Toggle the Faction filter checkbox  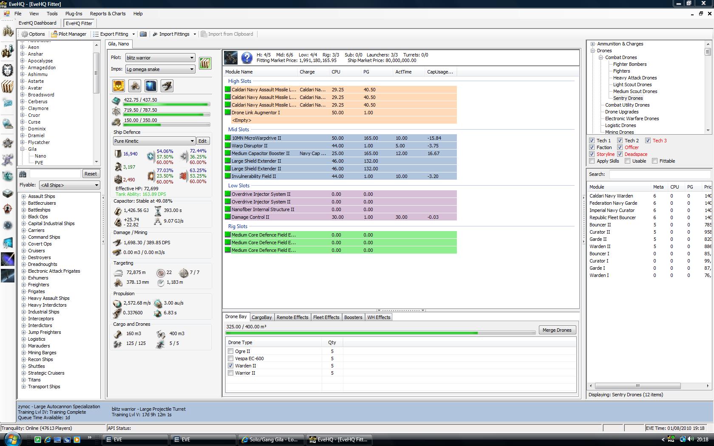click(592, 147)
